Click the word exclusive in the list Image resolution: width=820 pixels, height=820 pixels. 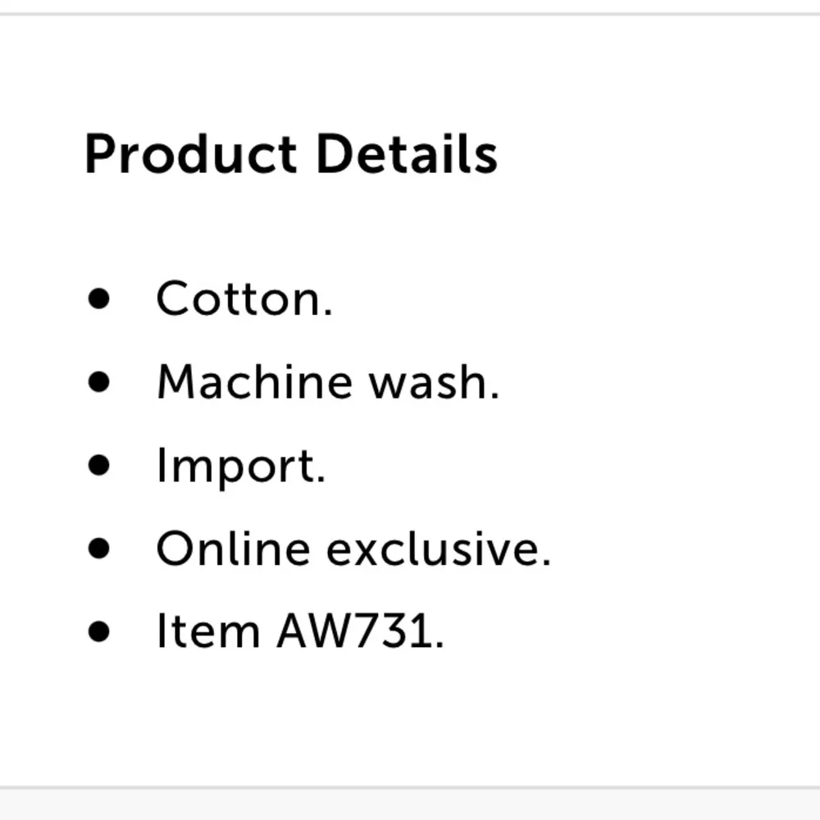click(439, 549)
